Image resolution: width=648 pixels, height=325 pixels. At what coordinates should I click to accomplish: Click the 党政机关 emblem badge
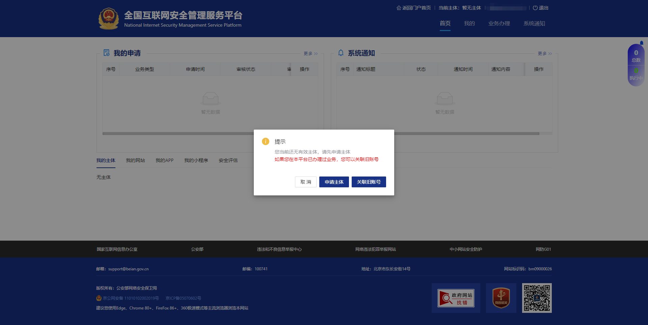[501, 298]
